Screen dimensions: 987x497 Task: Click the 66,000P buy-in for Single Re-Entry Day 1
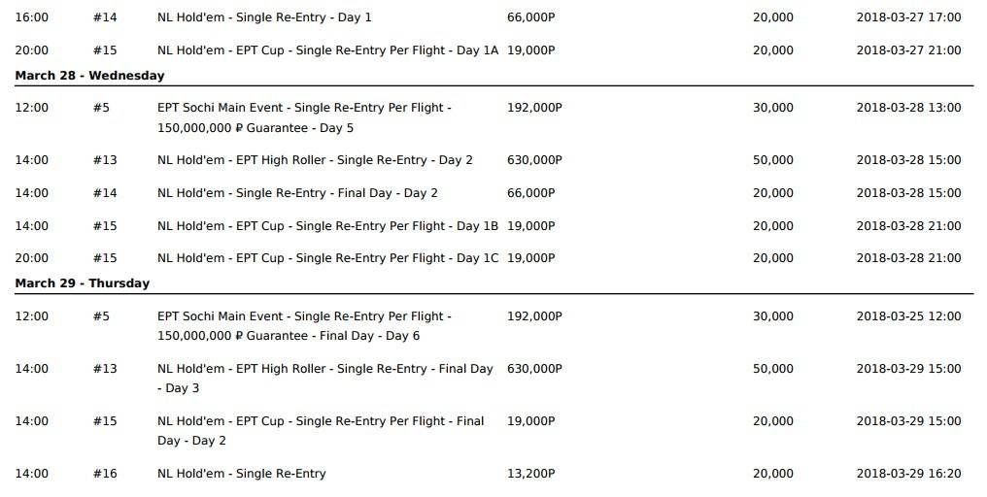pyautogui.click(x=530, y=17)
